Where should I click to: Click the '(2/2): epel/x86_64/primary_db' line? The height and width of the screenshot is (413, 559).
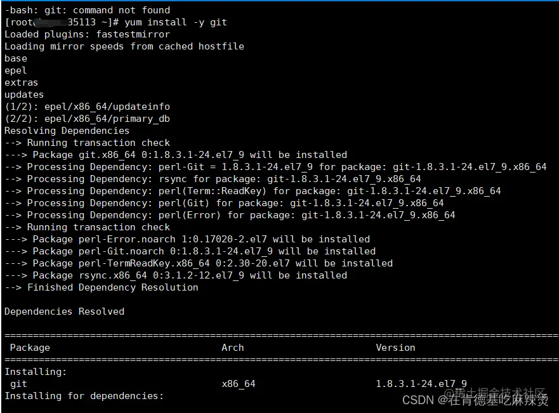click(88, 119)
